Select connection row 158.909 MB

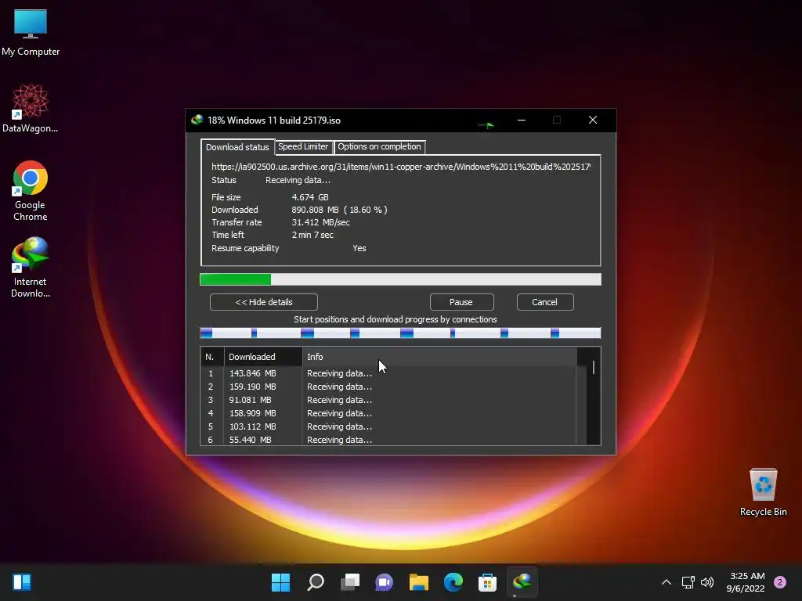tap(388, 413)
